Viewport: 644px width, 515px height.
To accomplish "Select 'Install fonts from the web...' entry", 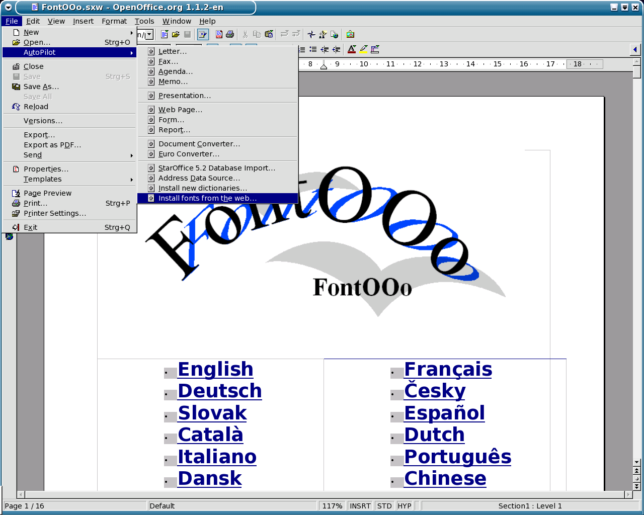I will pos(207,198).
